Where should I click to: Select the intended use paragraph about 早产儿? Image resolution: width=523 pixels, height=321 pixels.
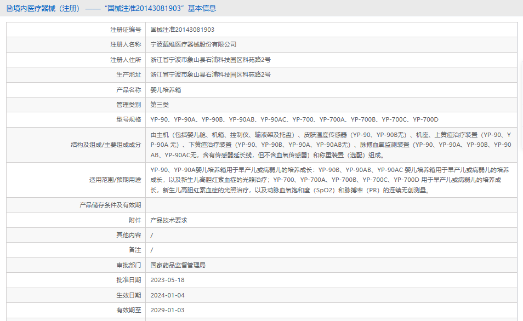pos(329,180)
